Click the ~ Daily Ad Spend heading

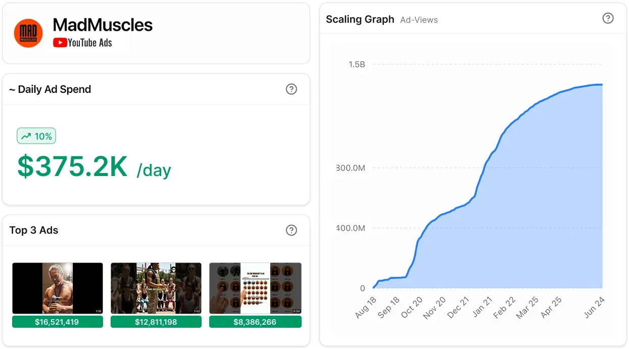[x=50, y=90]
